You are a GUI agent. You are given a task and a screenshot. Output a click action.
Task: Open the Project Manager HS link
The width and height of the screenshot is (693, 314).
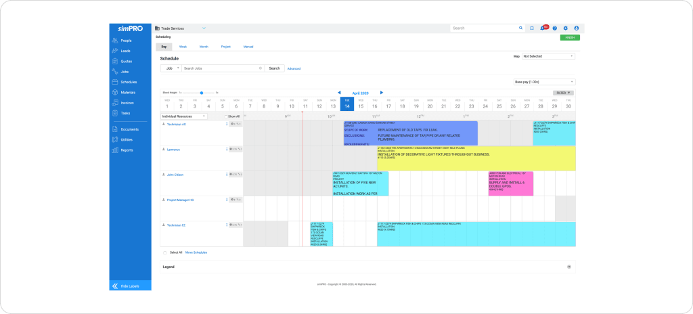pyautogui.click(x=180, y=200)
